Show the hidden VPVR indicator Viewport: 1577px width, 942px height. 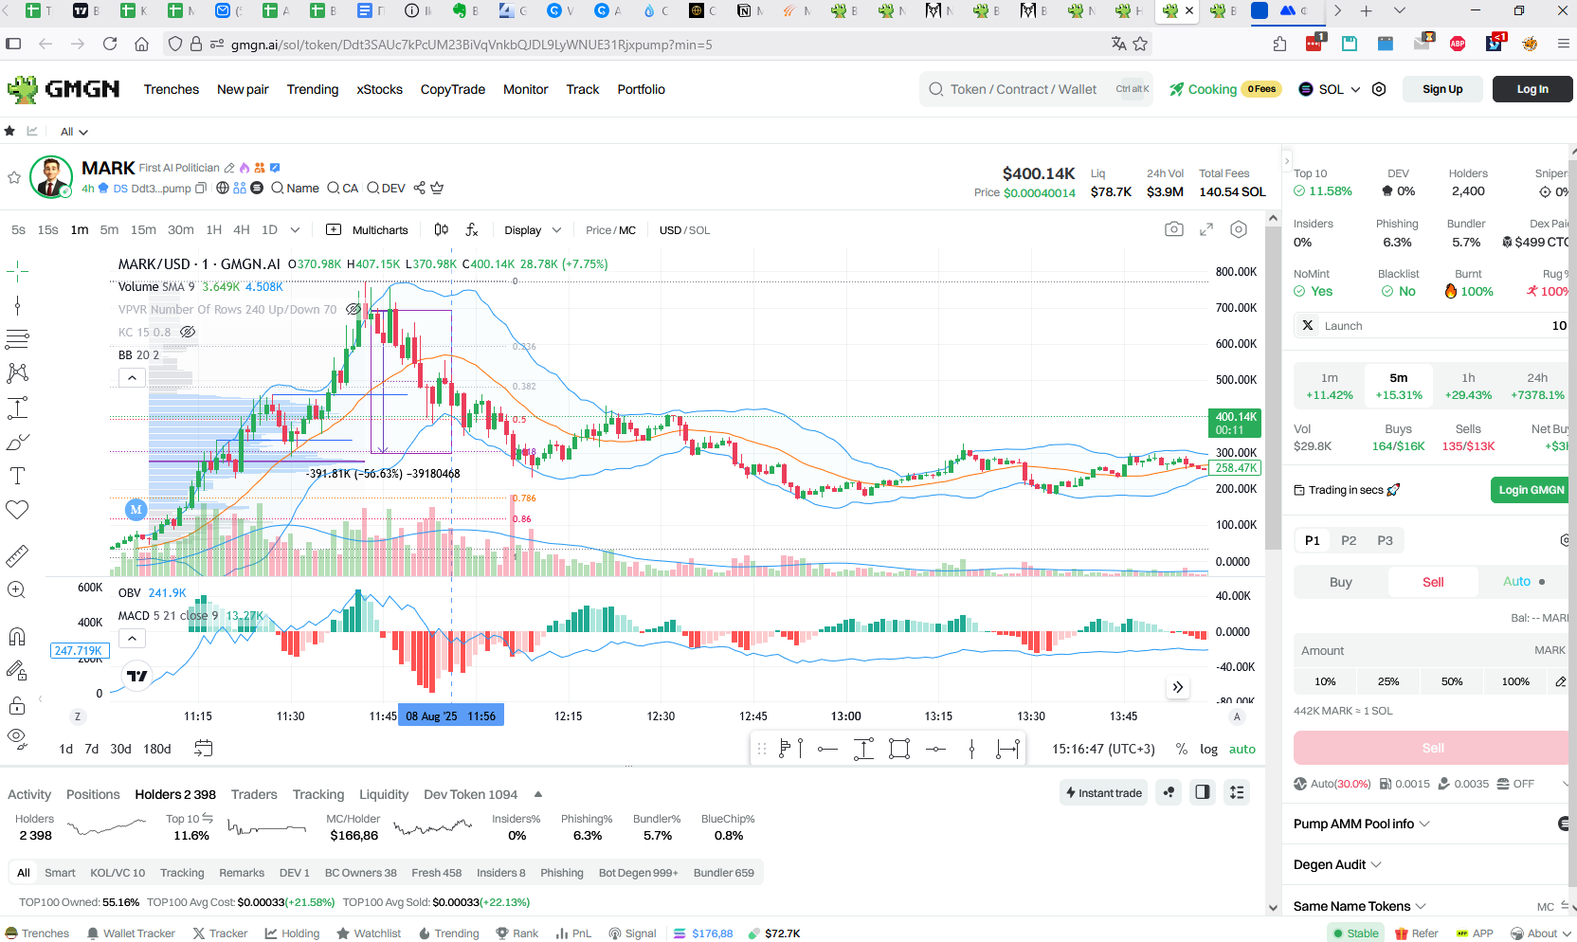(353, 309)
